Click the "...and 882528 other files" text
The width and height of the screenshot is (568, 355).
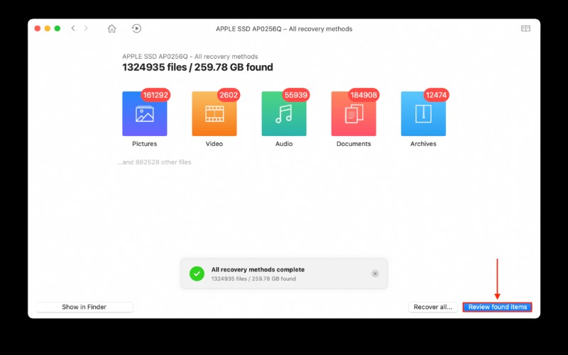[154, 162]
